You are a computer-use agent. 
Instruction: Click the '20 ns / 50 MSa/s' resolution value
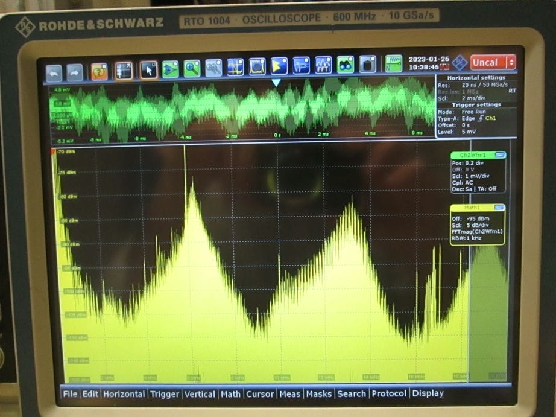point(484,85)
